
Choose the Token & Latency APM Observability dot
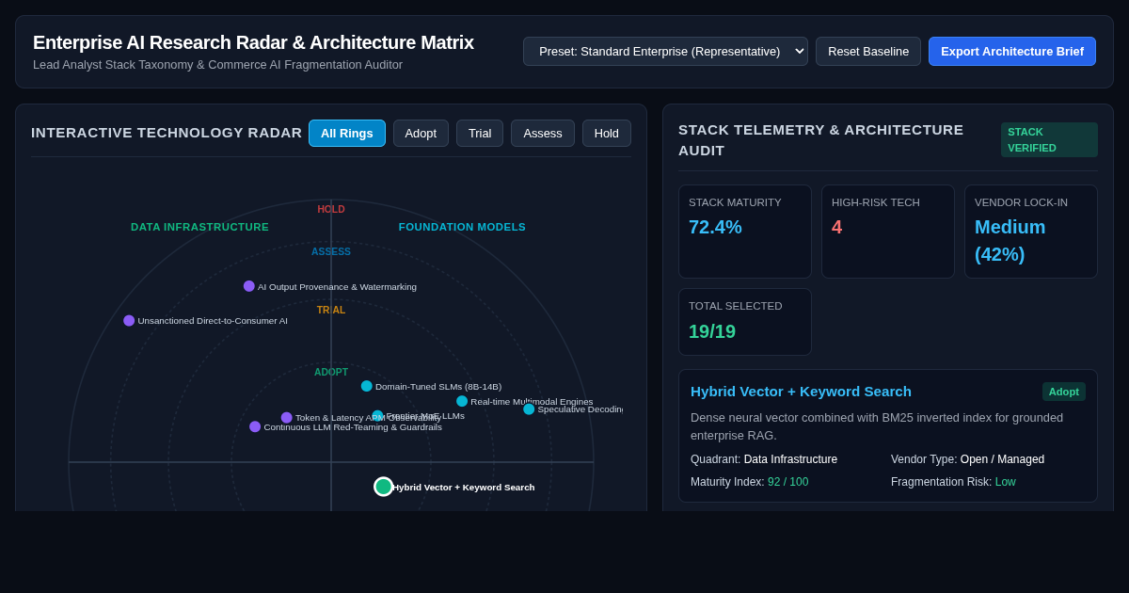point(287,418)
